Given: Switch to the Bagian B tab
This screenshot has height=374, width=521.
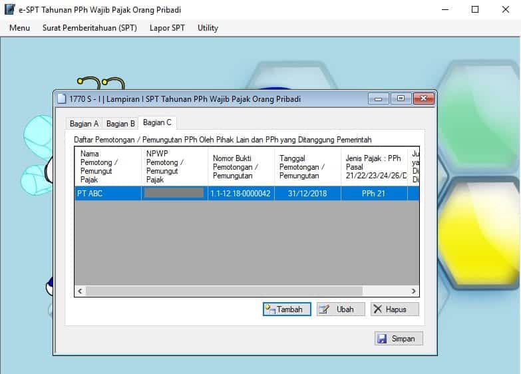Looking at the screenshot, I should pos(120,124).
